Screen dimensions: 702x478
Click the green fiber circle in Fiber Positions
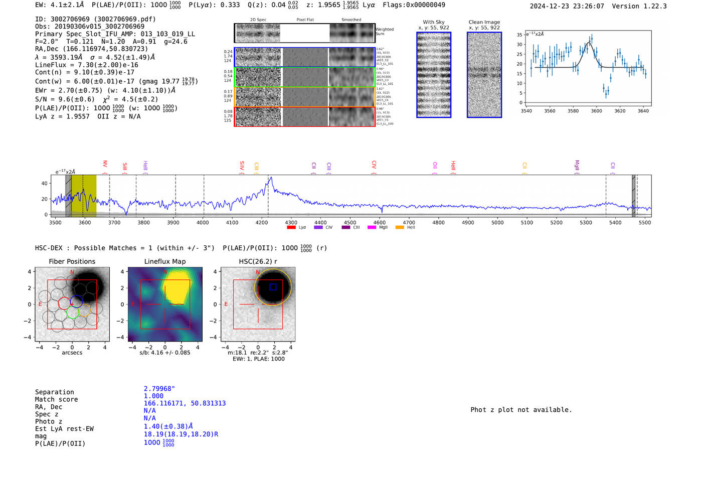click(72, 312)
